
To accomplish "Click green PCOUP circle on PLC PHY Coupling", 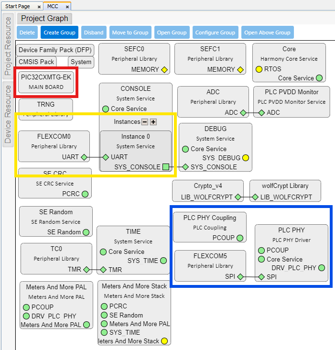I will [239, 238].
